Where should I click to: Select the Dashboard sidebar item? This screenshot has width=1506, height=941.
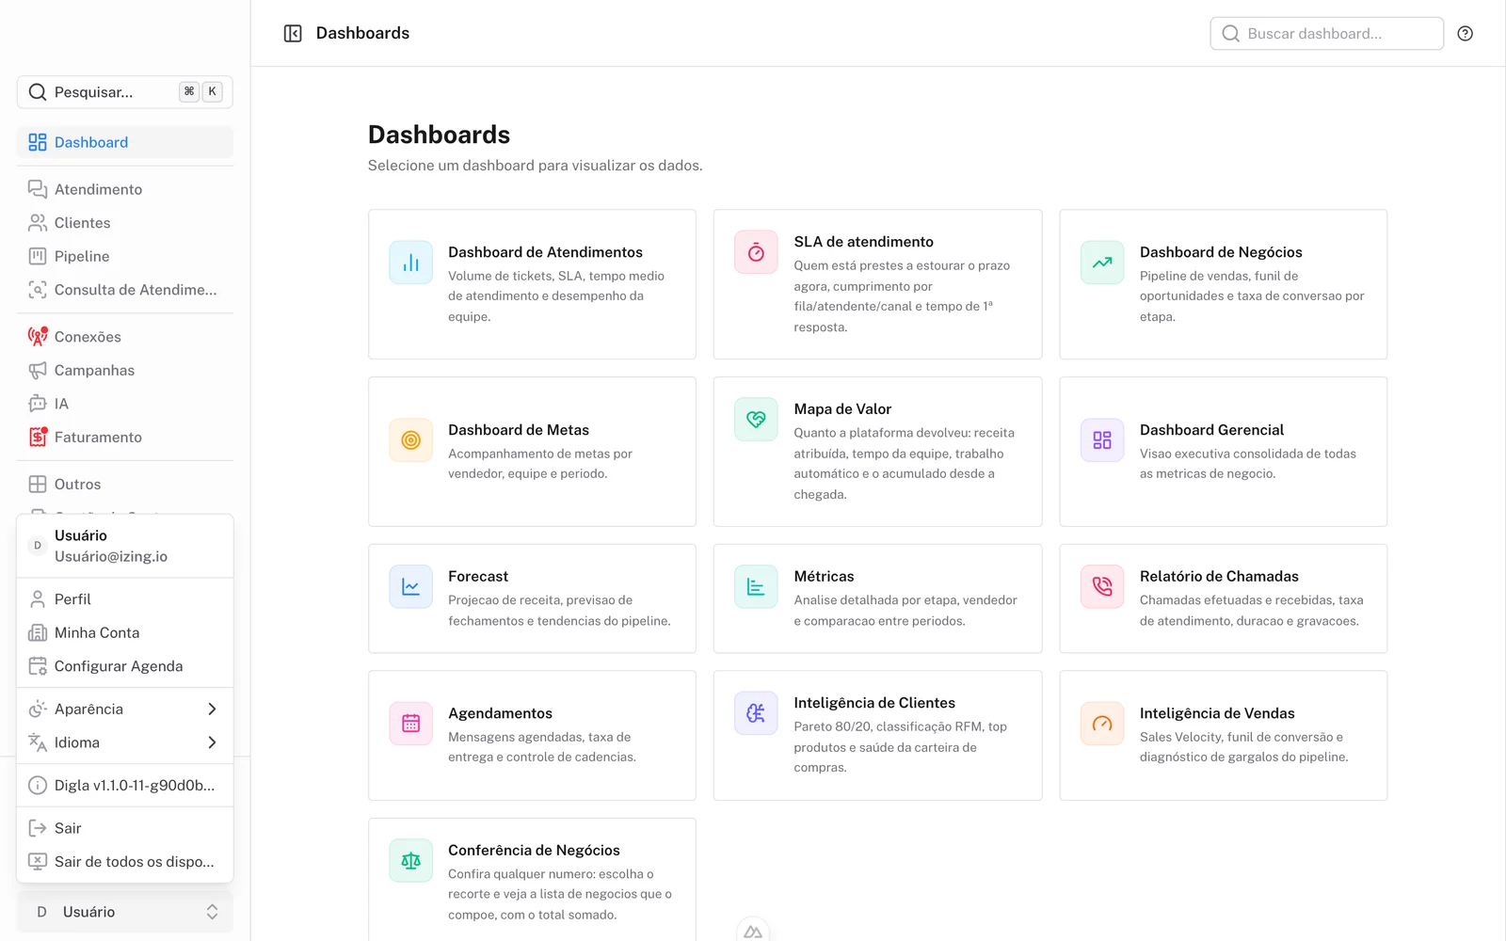[x=125, y=142]
